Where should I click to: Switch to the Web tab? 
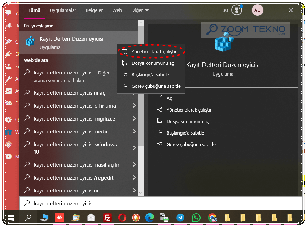click(117, 10)
